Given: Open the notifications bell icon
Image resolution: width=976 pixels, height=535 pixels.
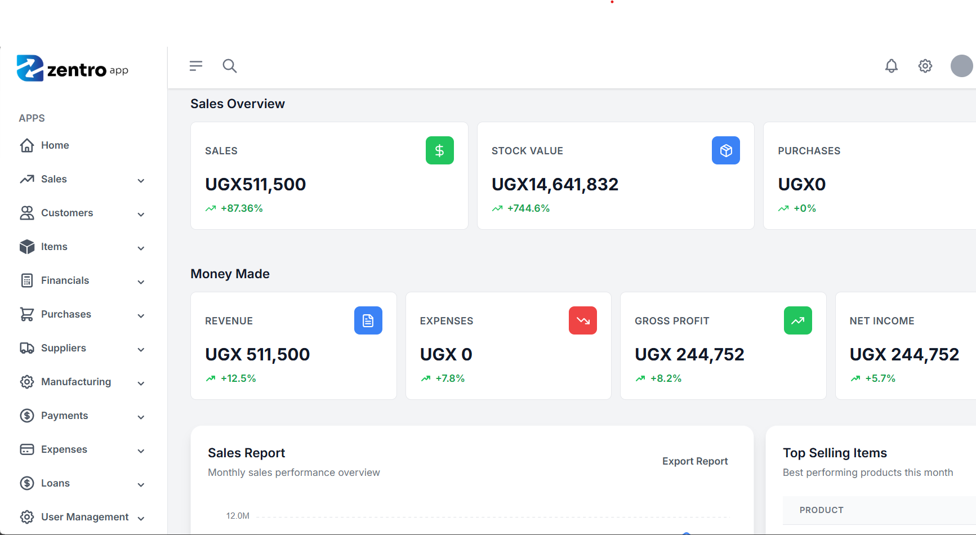Looking at the screenshot, I should pyautogui.click(x=892, y=66).
